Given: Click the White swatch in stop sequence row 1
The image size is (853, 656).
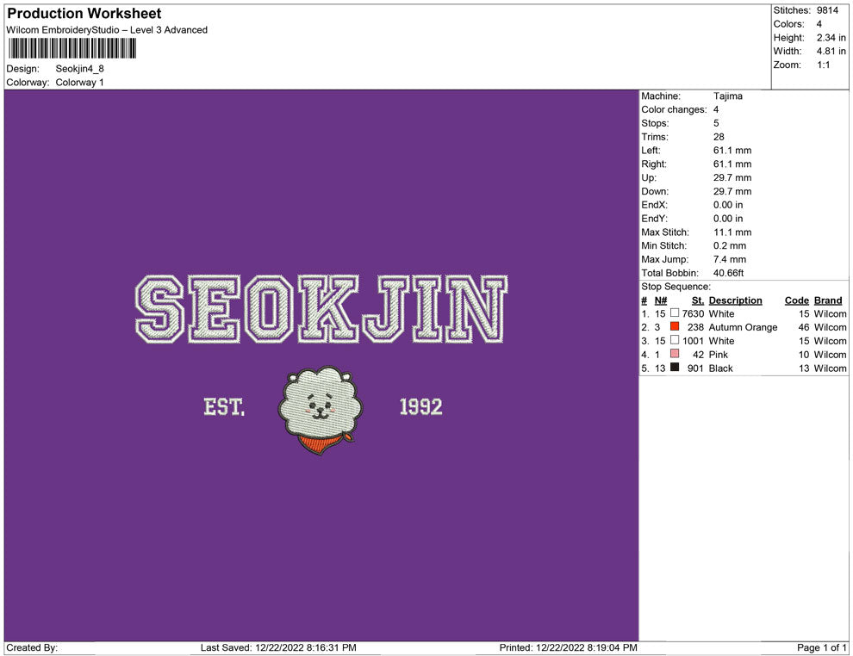Looking at the screenshot, I should [x=676, y=314].
